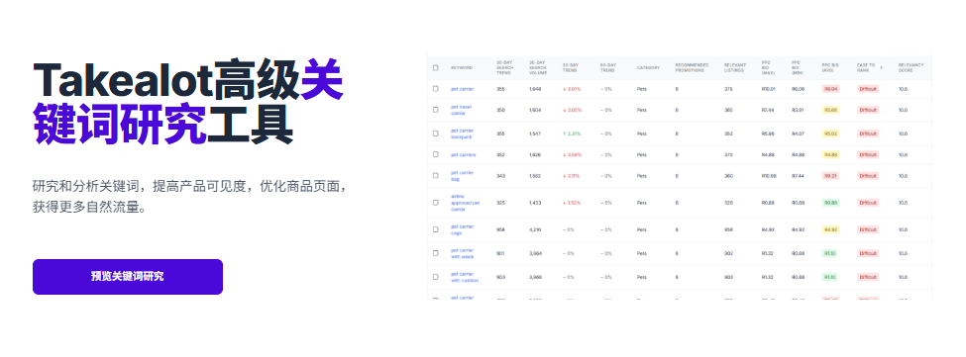
Task: Open the 'pet carrier' keyword link
Action: pyautogui.click(x=462, y=89)
